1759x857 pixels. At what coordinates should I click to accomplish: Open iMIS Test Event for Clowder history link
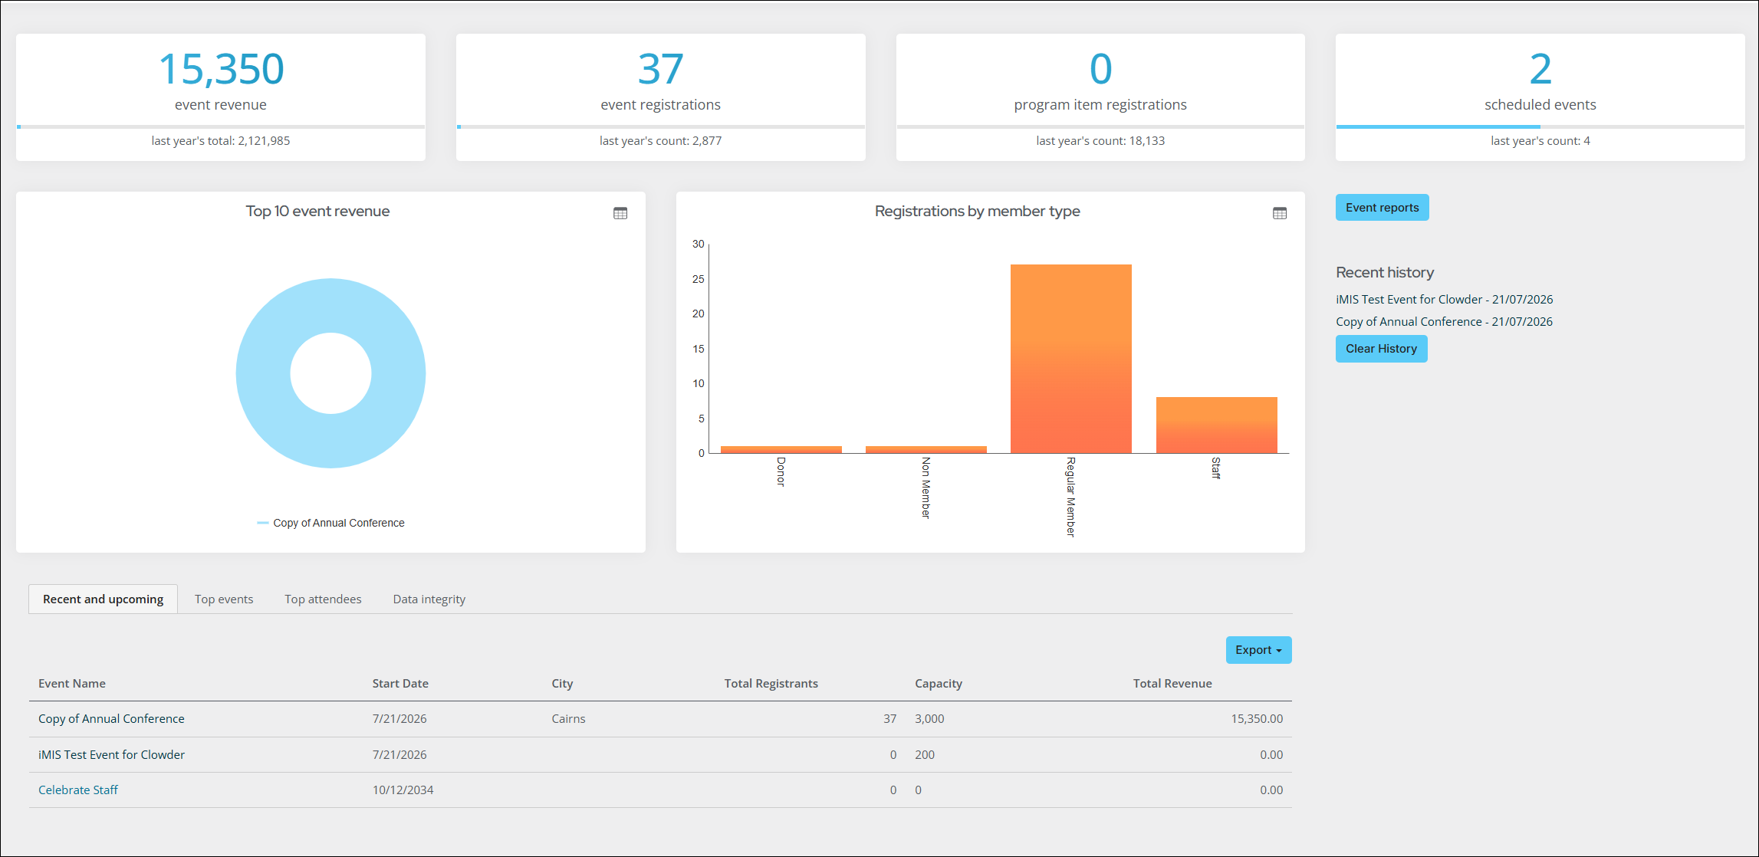(x=1444, y=300)
